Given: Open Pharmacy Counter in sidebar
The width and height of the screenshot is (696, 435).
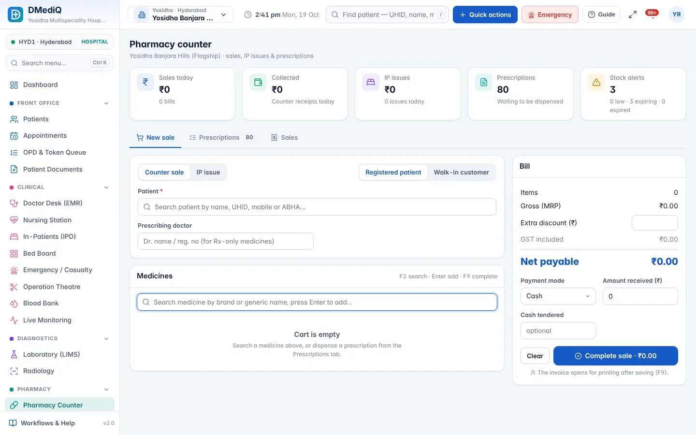Looking at the screenshot, I should click(x=59, y=405).
